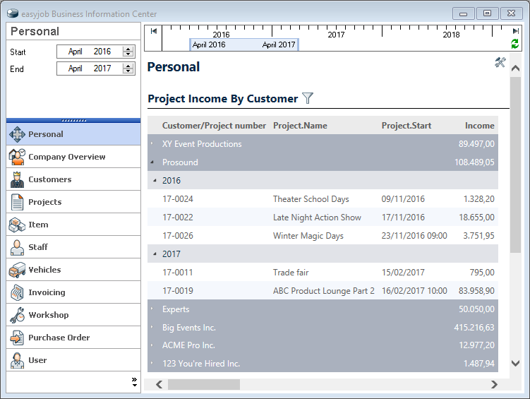Jump to timeline end arrow
The width and height of the screenshot is (530, 399).
(x=515, y=31)
